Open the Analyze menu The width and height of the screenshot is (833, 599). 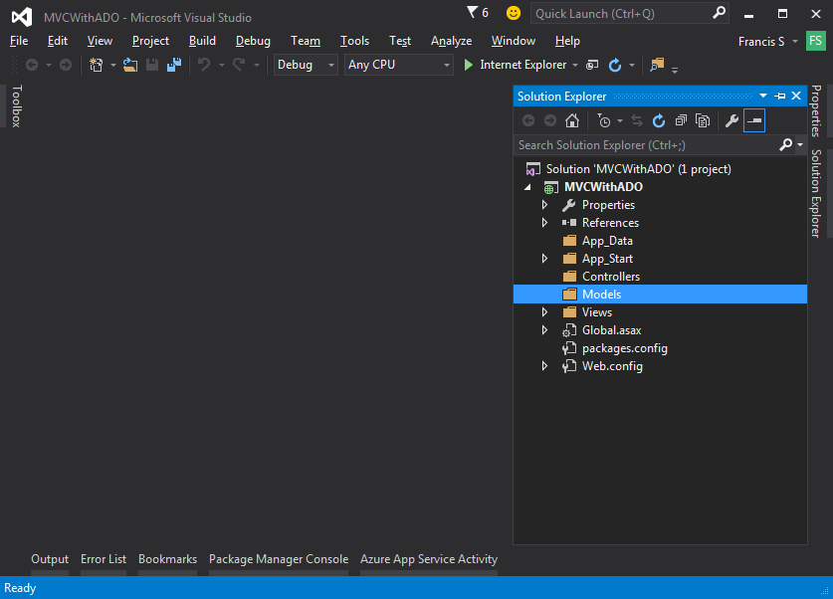pos(451,41)
